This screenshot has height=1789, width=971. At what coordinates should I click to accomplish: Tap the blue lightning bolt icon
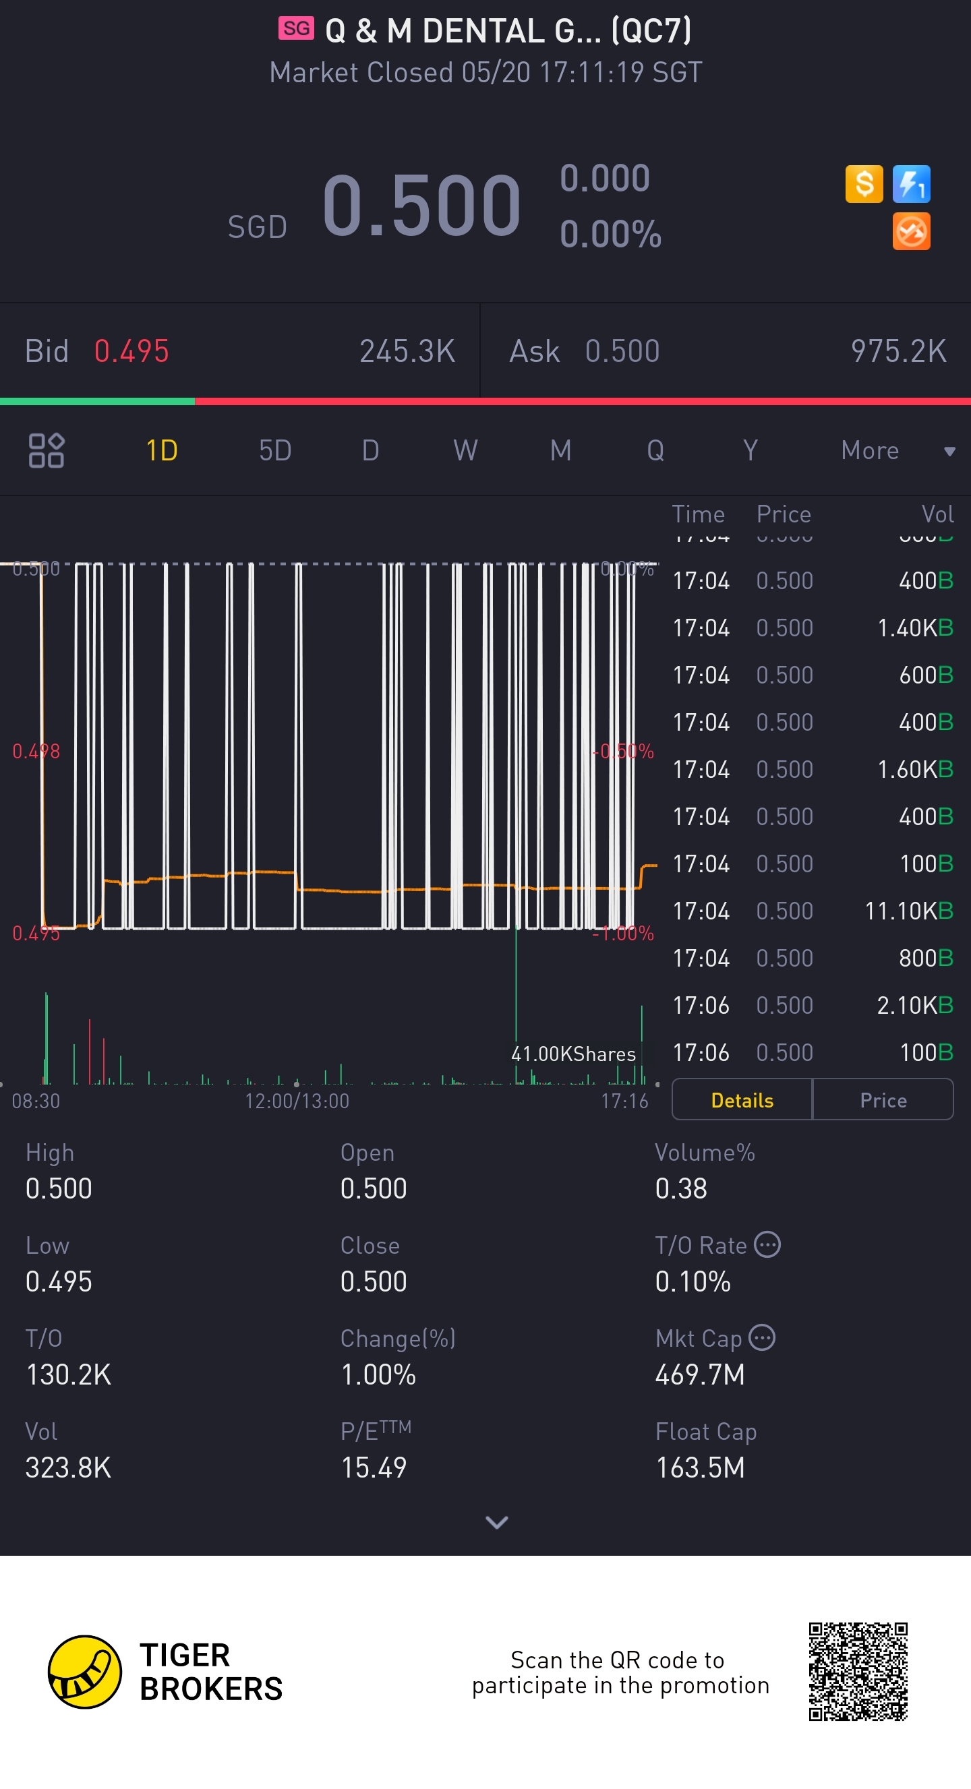pyautogui.click(x=910, y=184)
